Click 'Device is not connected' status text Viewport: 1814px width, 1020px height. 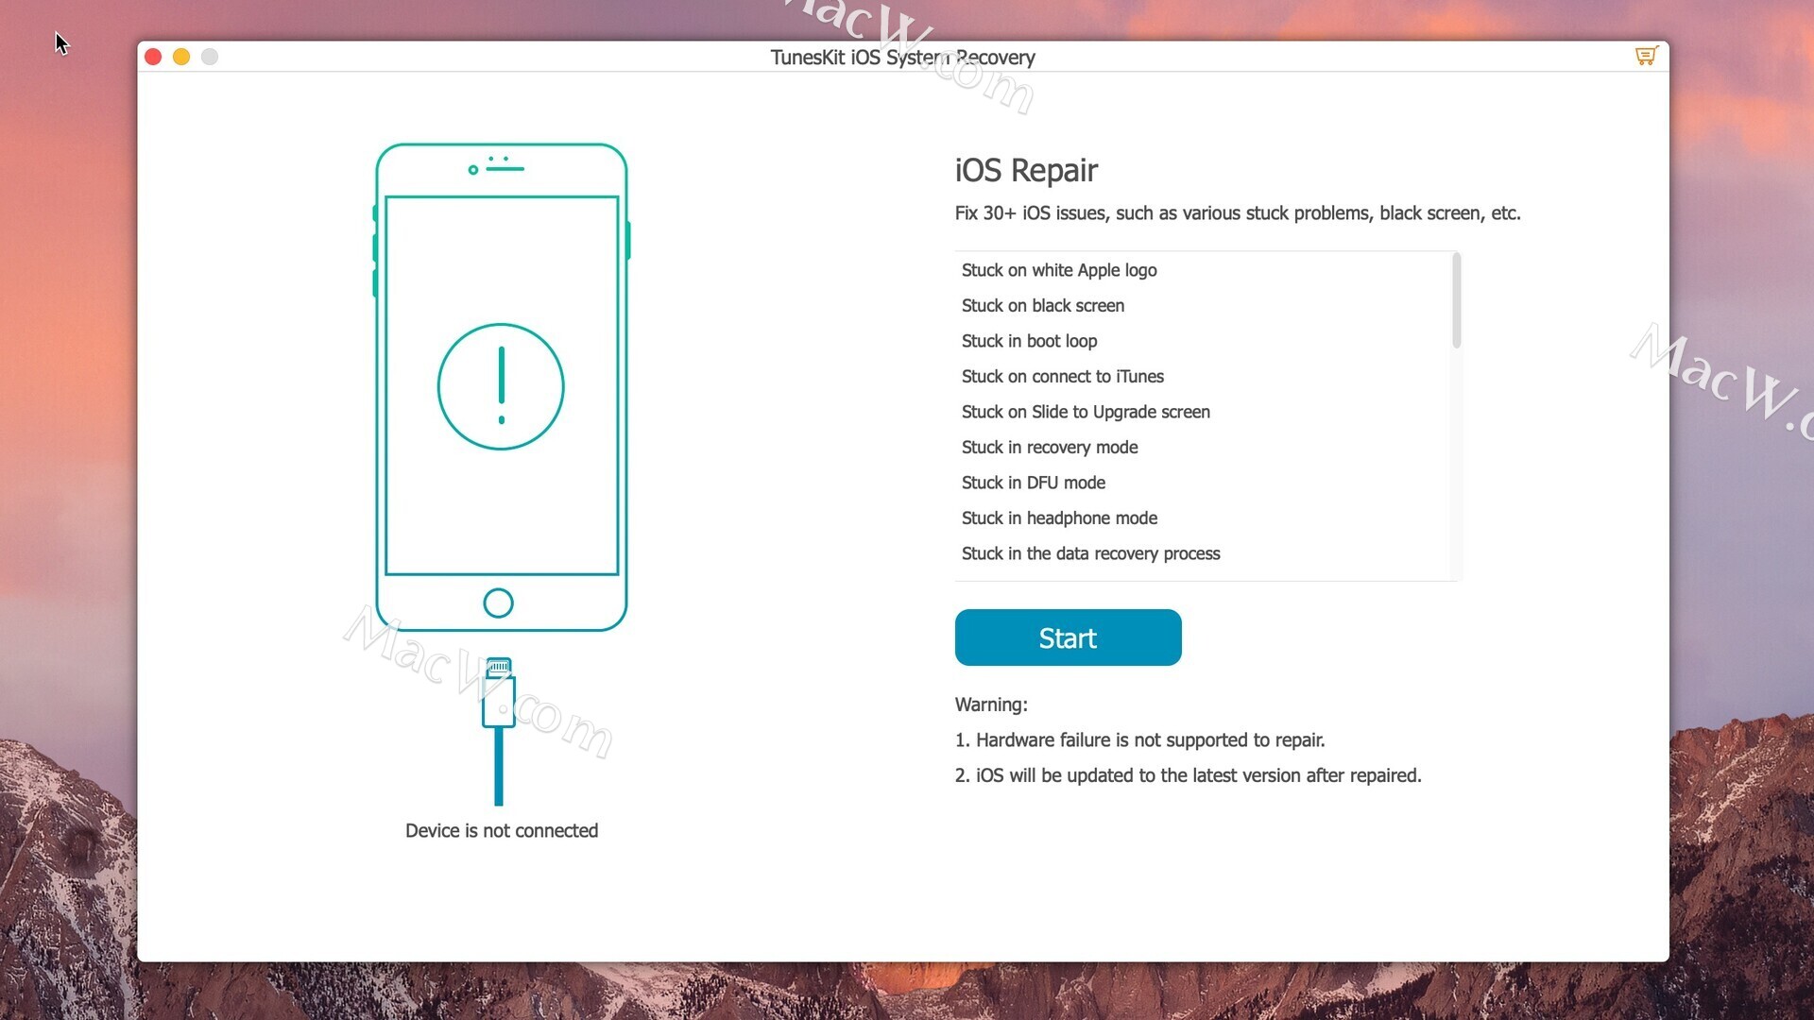(502, 831)
